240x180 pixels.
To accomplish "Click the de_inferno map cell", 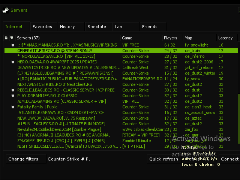I will coord(195,56).
